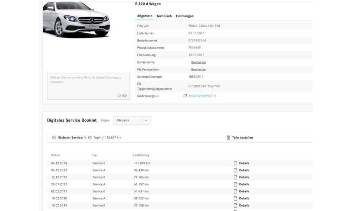Open document icon for the 05.12.2023 service
This screenshot has width=352, height=211.
click(x=235, y=170)
